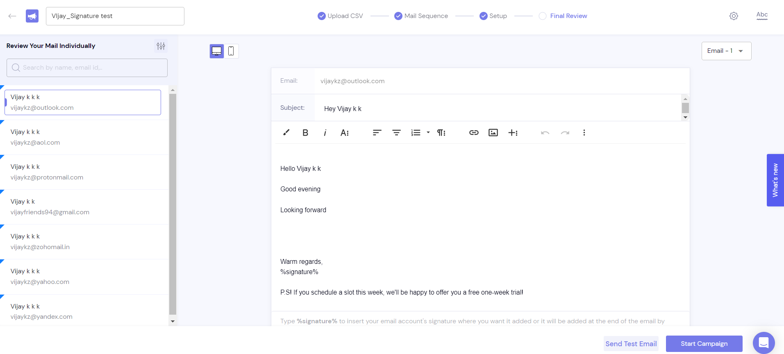Click the recipient email vijaykz@outlook.com field
Image resolution: width=784 pixels, height=354 pixels.
point(502,81)
